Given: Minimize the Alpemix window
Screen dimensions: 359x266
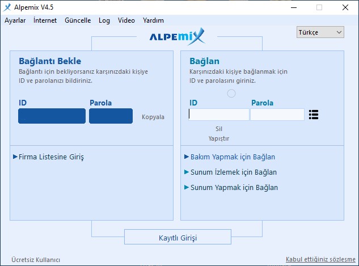Looking at the screenshot, I should 294,7.
